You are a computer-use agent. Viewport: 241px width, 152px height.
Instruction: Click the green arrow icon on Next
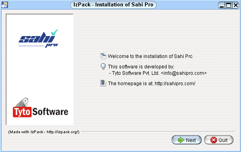coord(181,140)
